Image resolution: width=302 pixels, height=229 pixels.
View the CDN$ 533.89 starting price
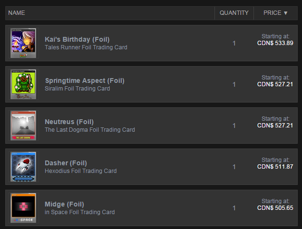(x=275, y=43)
